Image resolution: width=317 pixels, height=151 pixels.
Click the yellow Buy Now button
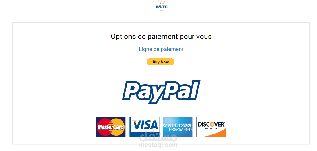point(161,62)
